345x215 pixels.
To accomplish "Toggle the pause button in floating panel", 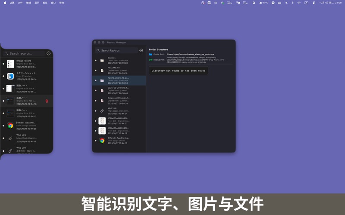I will point(48,53).
